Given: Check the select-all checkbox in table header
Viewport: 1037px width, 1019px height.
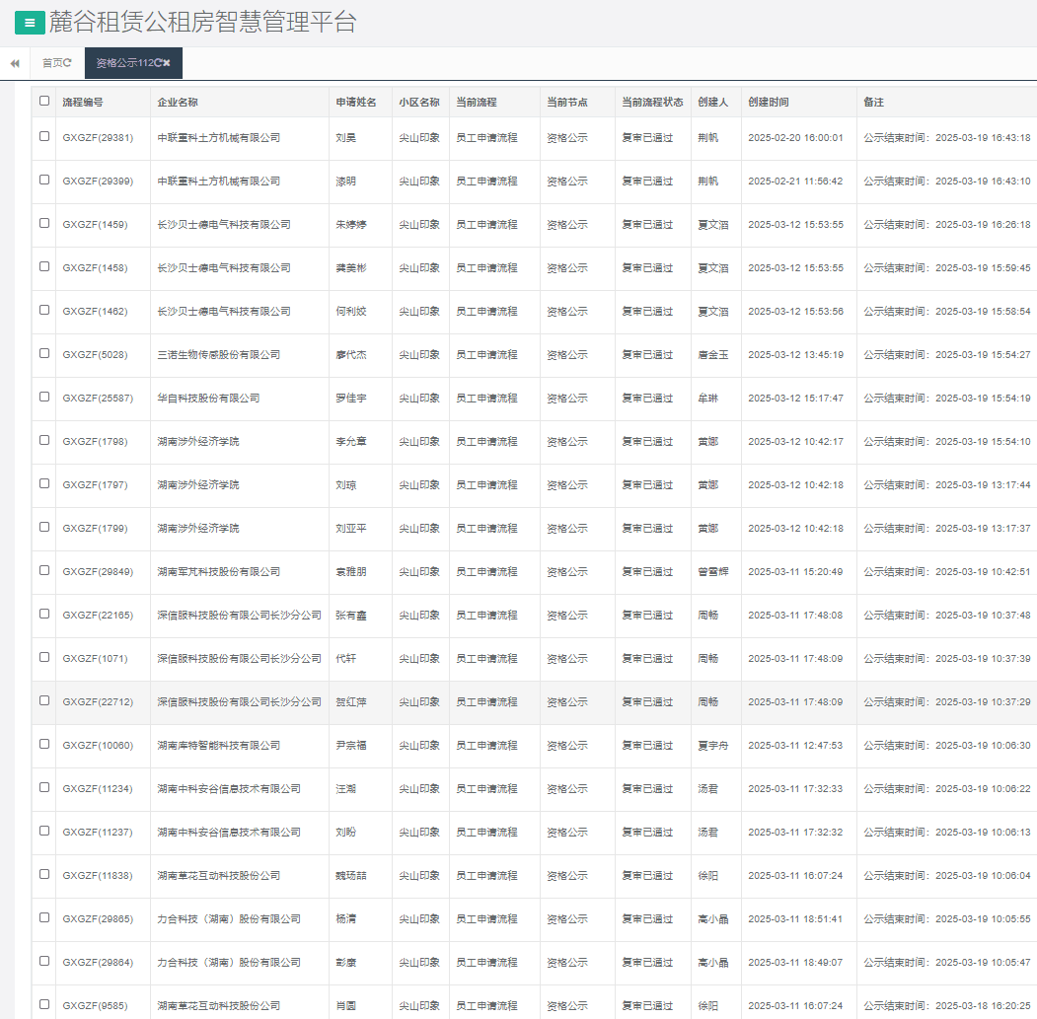Looking at the screenshot, I should pyautogui.click(x=44, y=101).
